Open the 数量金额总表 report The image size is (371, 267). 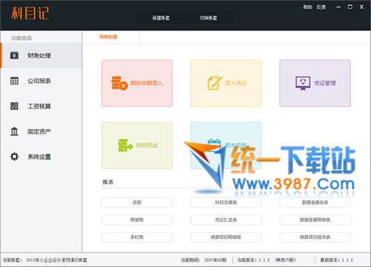(x=315, y=202)
